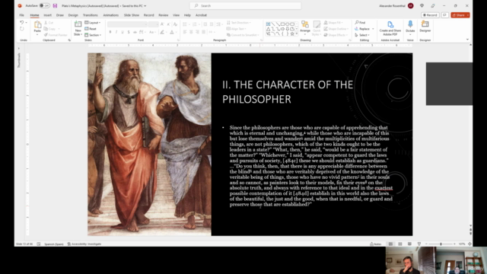Click the Italic formatting button
This screenshot has height=274, width=487.
[116, 32]
